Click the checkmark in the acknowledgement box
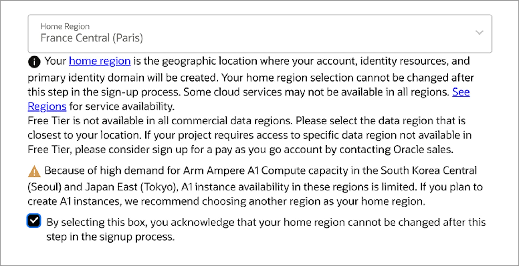 pyautogui.click(x=34, y=221)
